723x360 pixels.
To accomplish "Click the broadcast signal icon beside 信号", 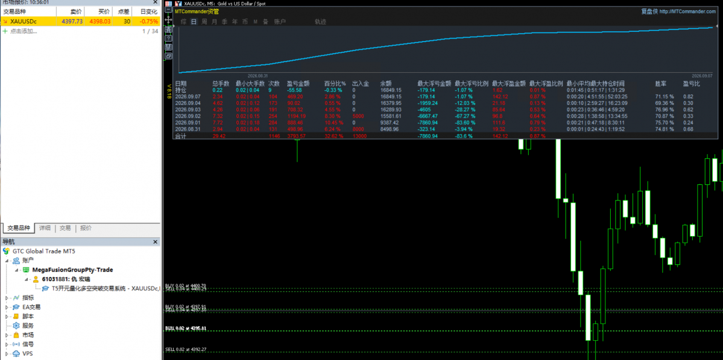I will tap(16, 344).
